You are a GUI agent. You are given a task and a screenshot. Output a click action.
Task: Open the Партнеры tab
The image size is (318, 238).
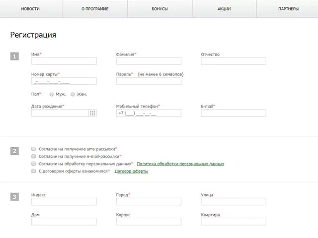click(x=288, y=9)
